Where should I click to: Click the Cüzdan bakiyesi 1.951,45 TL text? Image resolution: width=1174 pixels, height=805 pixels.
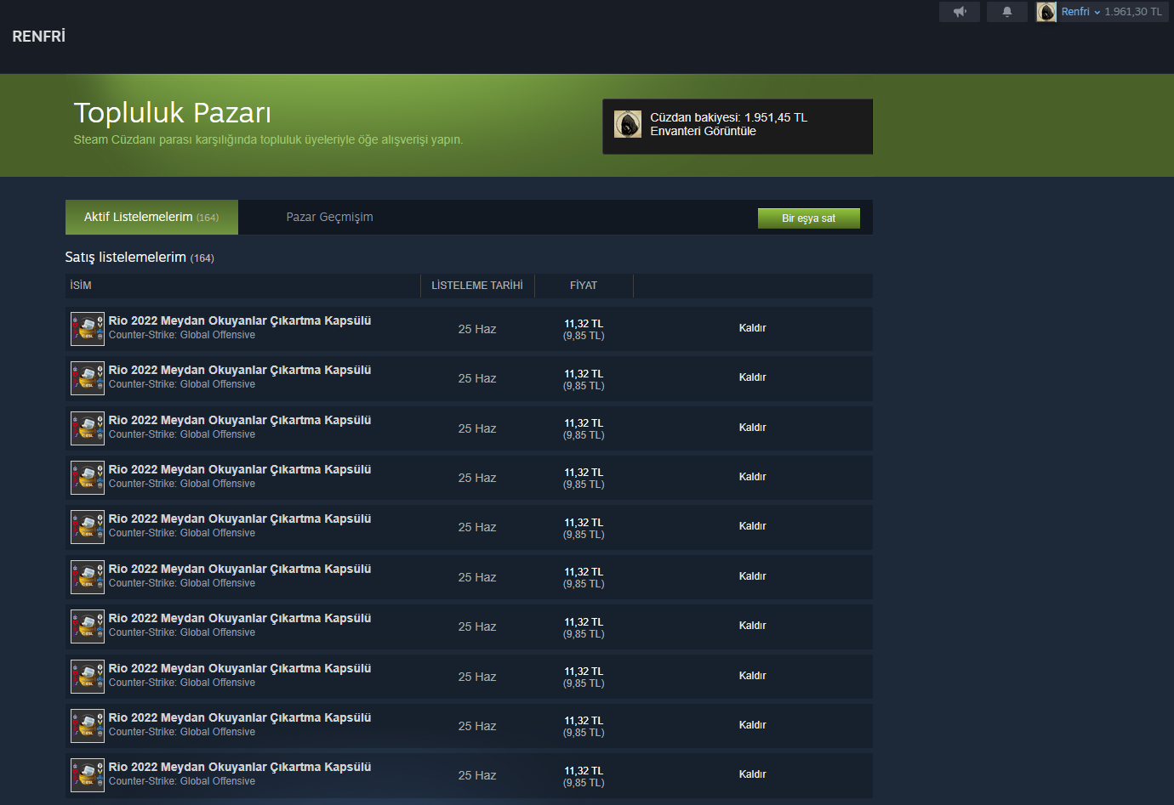tap(729, 117)
